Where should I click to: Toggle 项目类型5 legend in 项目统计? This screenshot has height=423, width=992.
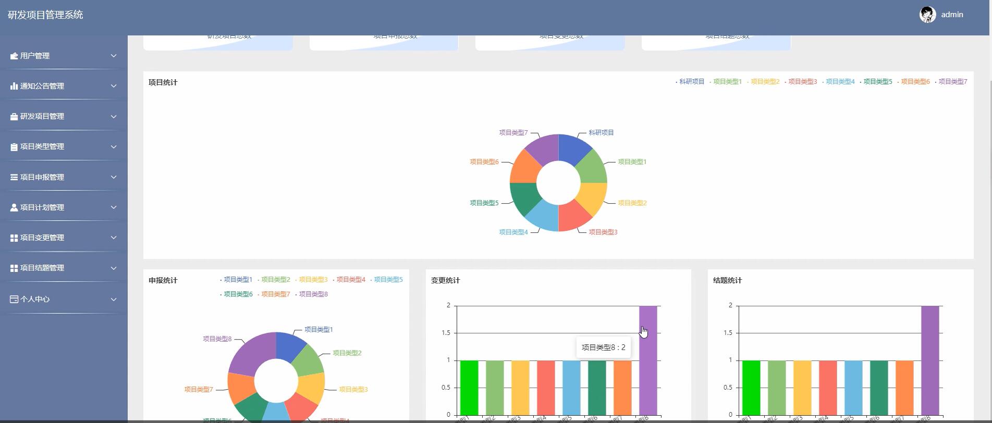click(876, 82)
